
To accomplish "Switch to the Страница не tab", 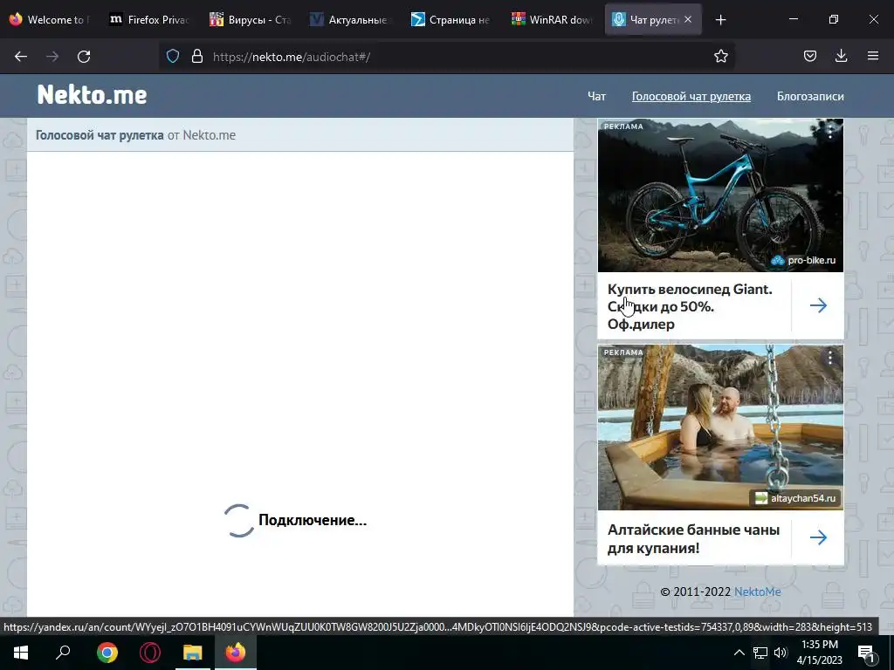I will point(451,20).
